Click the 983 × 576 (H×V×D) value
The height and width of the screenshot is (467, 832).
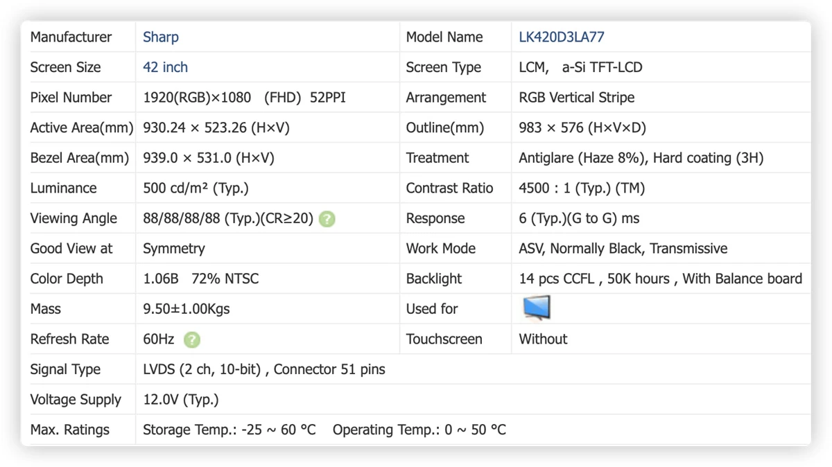tap(582, 127)
